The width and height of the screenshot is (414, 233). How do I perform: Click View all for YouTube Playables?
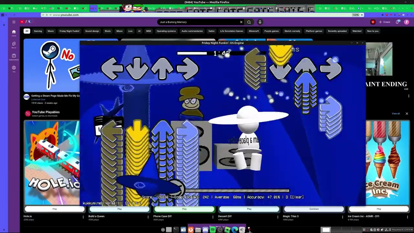(396, 114)
